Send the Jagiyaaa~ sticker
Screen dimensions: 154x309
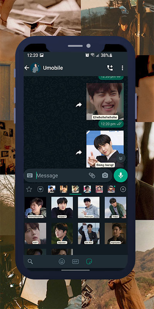(x=62, y=234)
